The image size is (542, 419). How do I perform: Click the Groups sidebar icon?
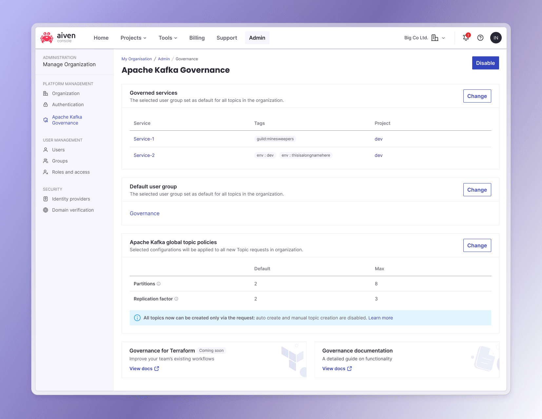(46, 161)
